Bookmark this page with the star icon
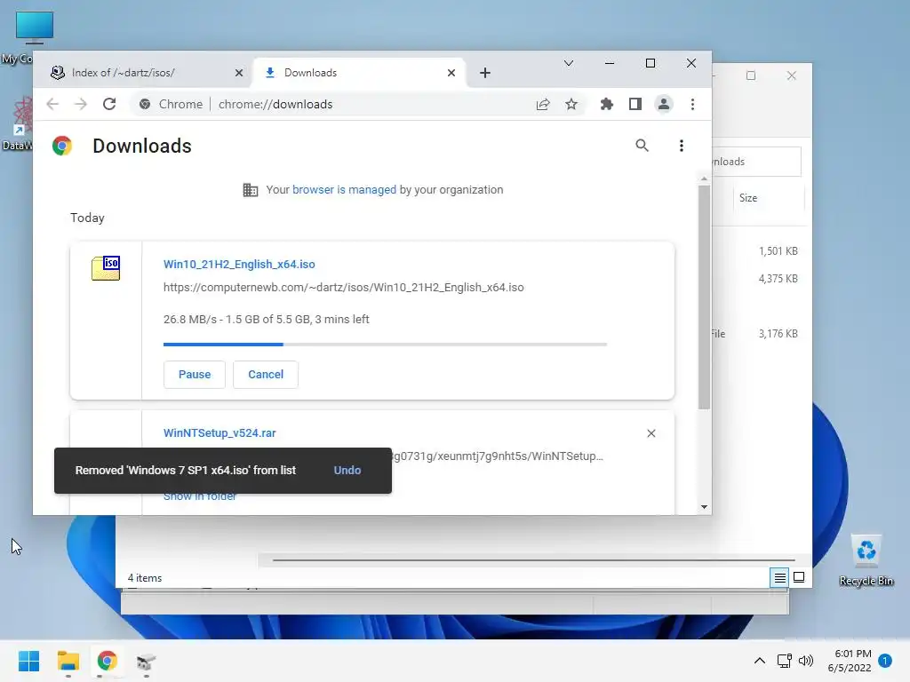Viewport: 910px width, 682px height. pyautogui.click(x=571, y=105)
